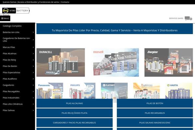
Task: Expand Baterías Ion-Litio submenu chevron
Action: (x=33, y=32)
